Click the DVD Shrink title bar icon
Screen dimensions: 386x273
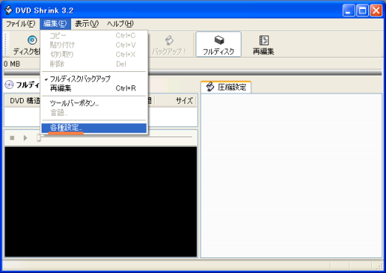[9, 10]
